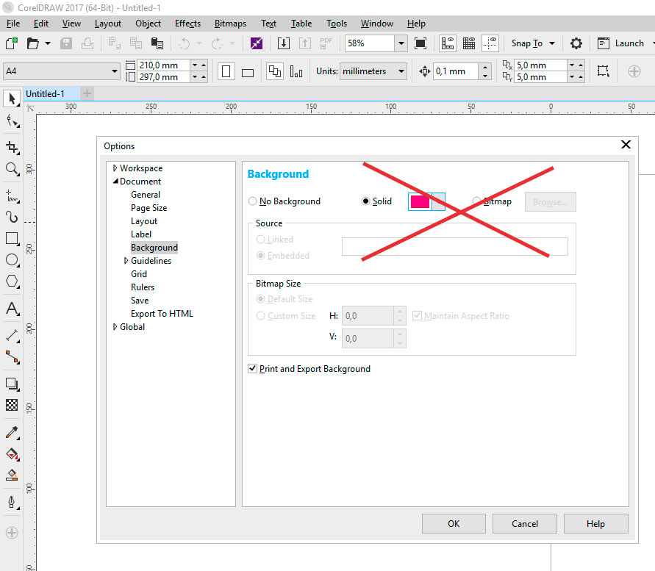Click the Paste clipboard icon

tap(157, 43)
